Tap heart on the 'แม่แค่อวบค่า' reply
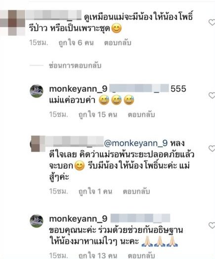Viewport: 215px width, 259px height. 212,96
